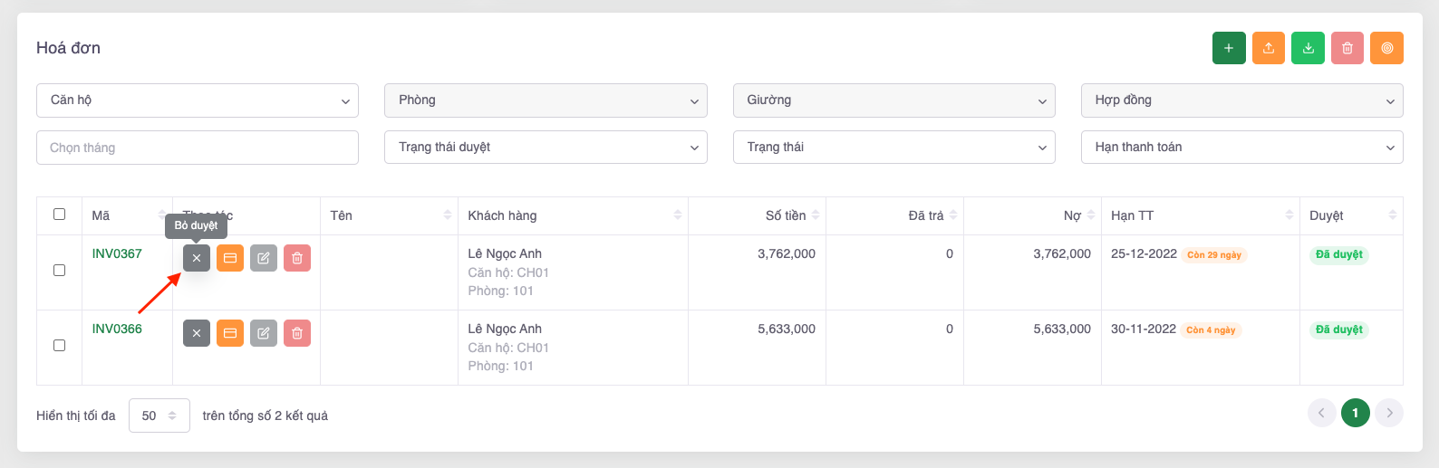1439x468 pixels.
Task: Expand the Trạng thái duyệt dropdown
Action: (x=546, y=148)
